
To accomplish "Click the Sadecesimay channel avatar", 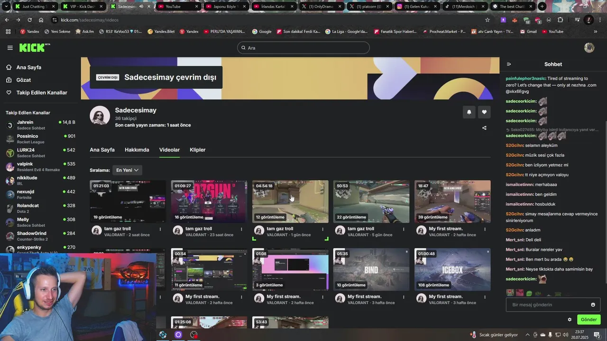I will tap(100, 116).
